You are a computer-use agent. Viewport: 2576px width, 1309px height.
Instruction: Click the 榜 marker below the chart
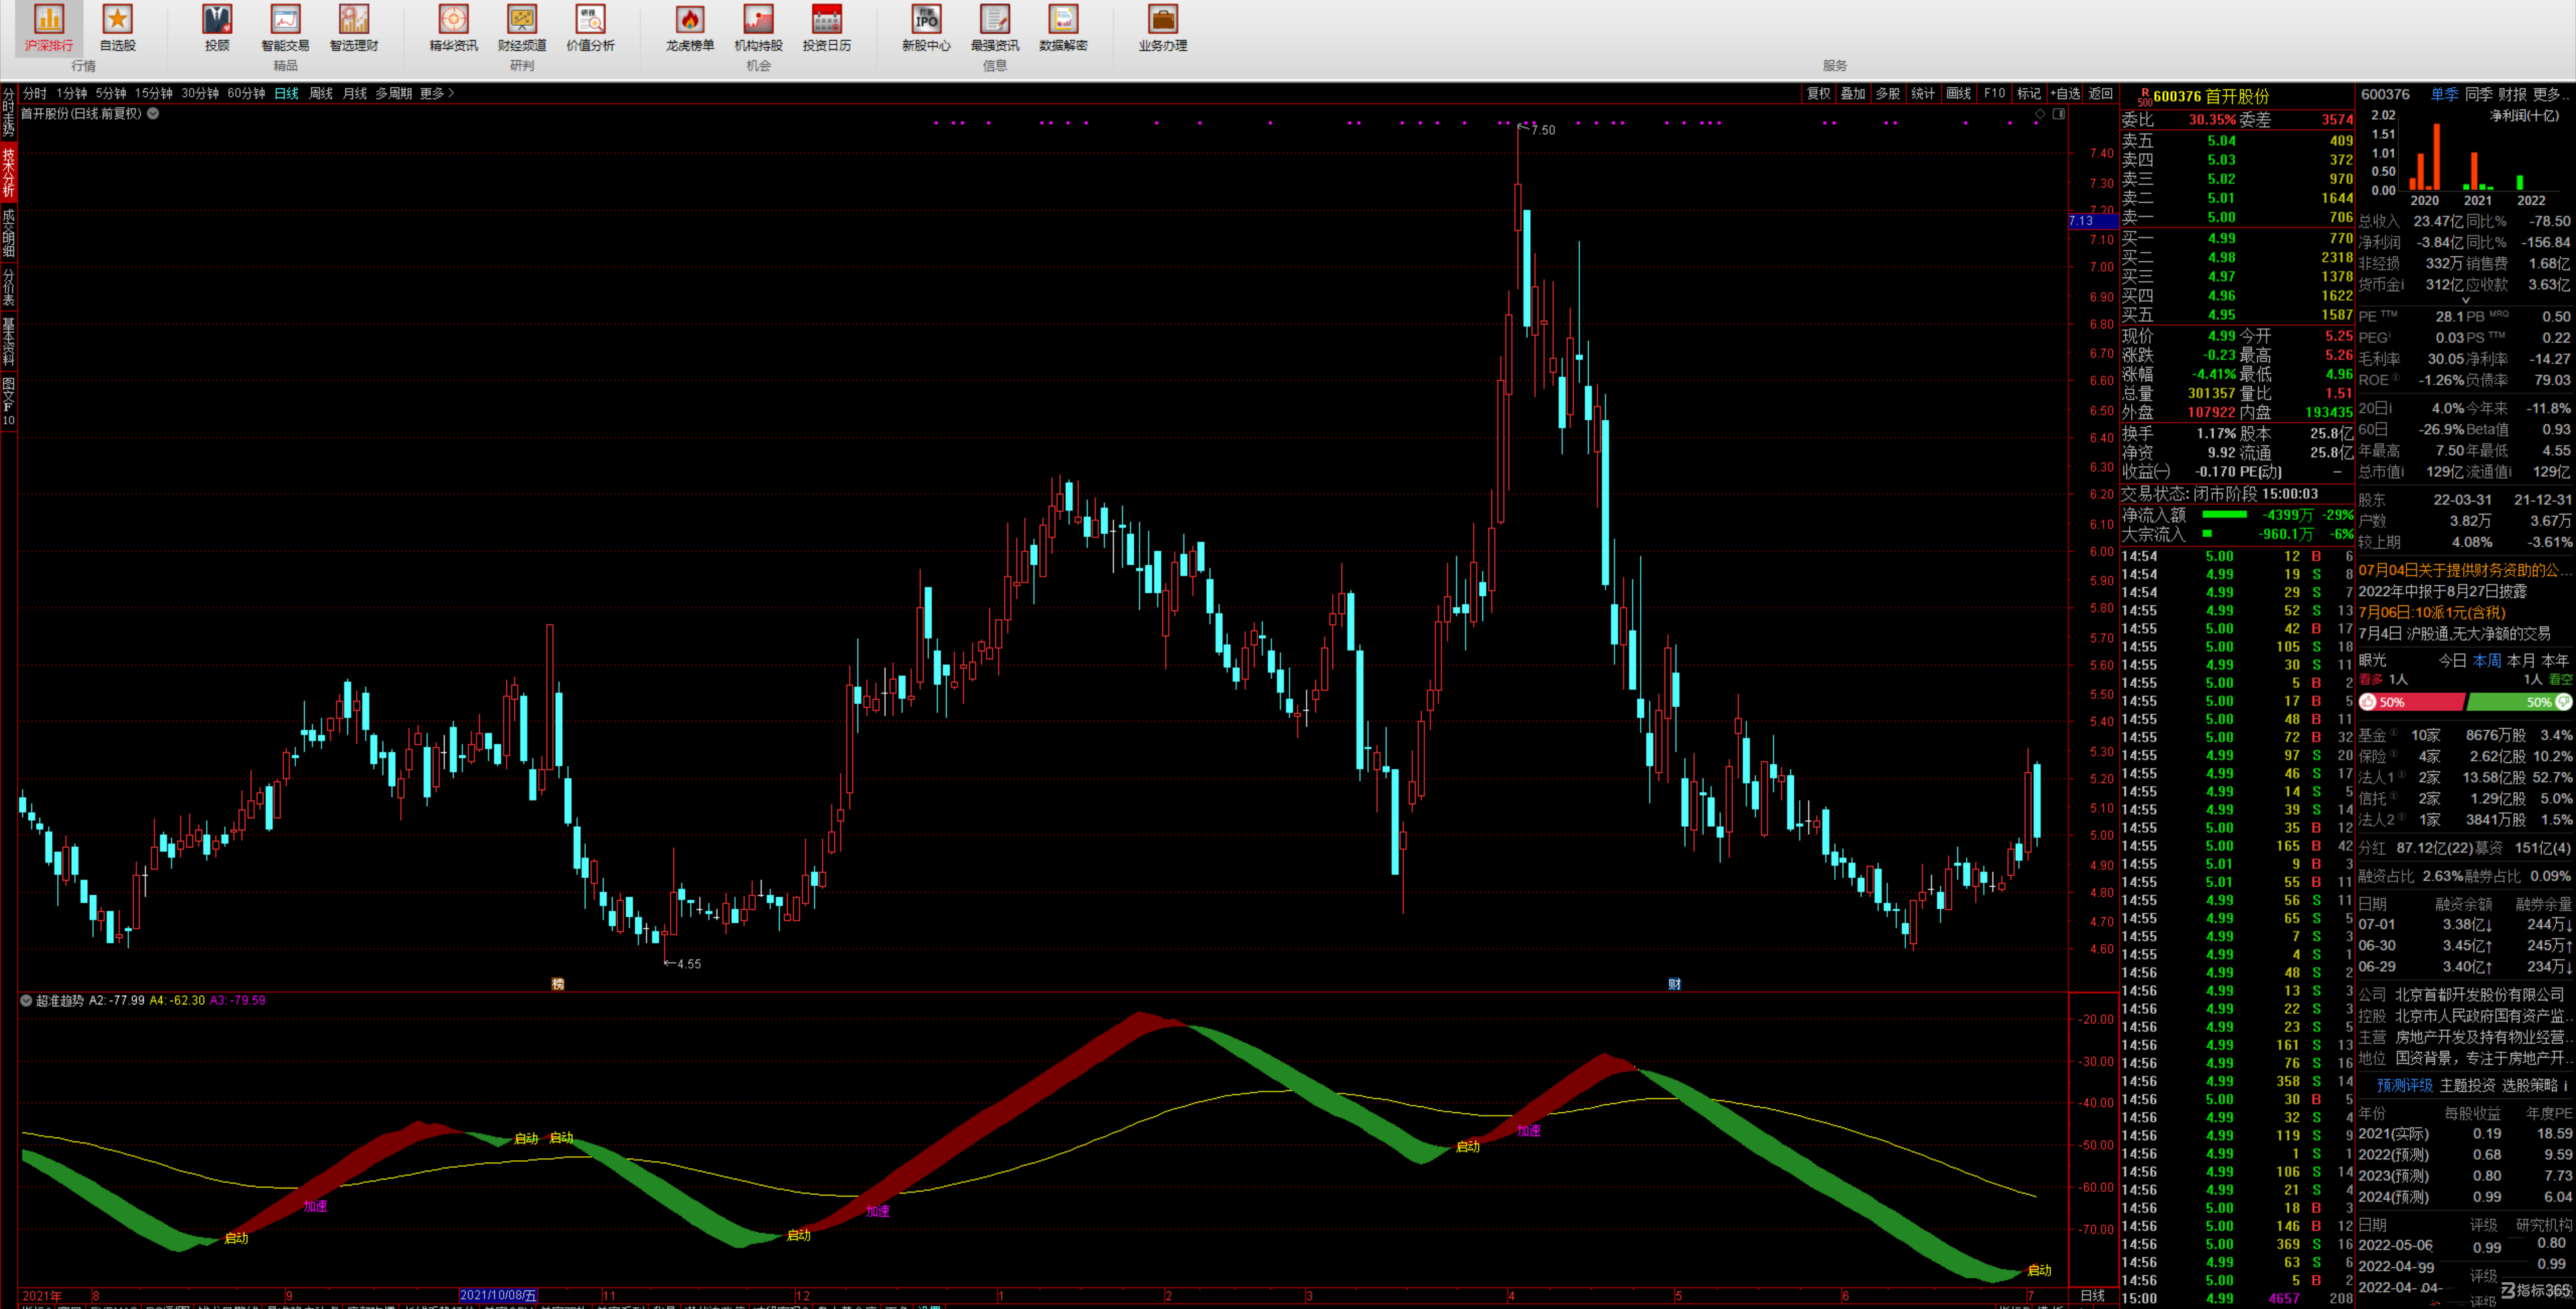558,984
